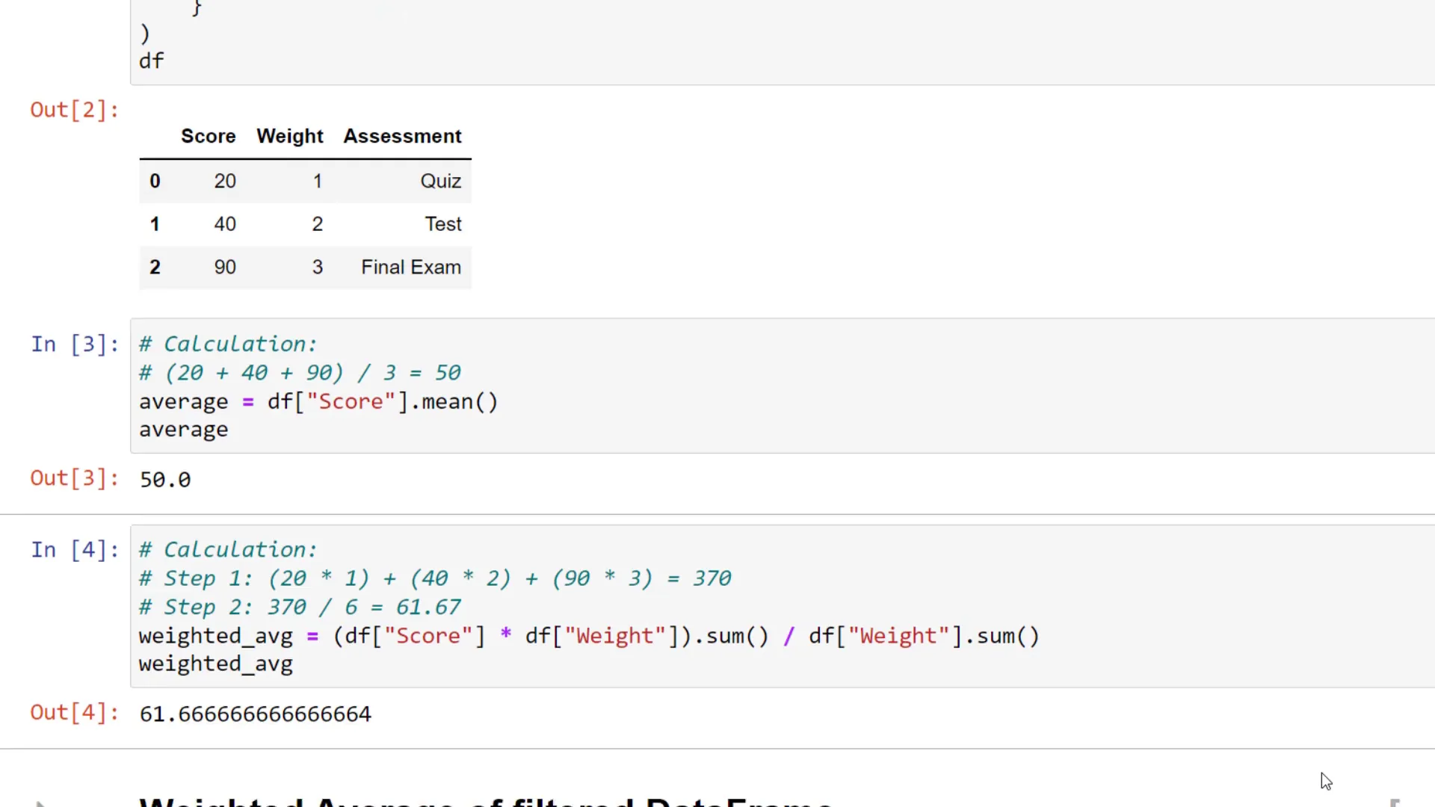Select the In [4] code cell

tap(598, 605)
